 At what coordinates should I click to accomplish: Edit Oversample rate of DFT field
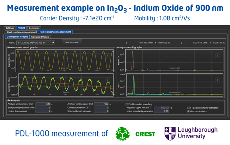point(101,108)
